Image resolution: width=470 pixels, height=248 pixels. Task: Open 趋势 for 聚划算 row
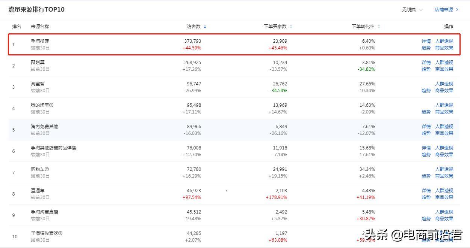coord(426,69)
